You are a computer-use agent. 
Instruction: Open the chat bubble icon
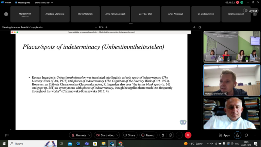pos(246,135)
